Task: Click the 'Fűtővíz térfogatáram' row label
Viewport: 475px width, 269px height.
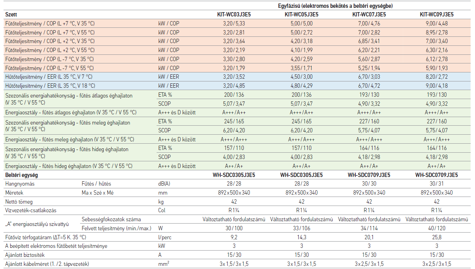Action: coord(46,237)
